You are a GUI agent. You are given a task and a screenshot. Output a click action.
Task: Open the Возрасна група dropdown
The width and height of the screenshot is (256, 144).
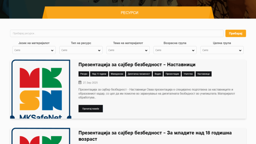click(175, 50)
